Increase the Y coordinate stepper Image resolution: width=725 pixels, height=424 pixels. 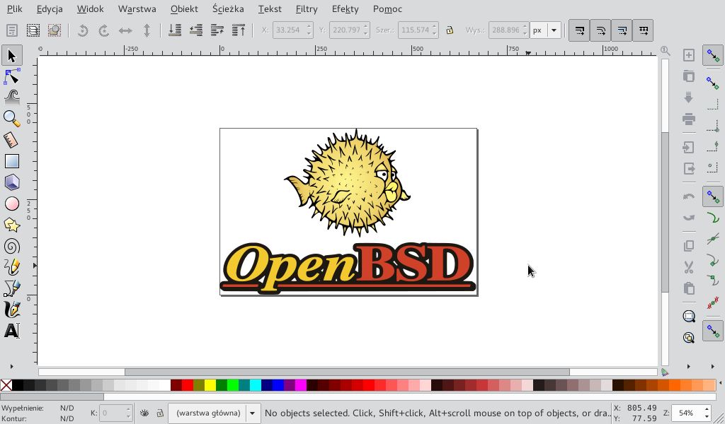[x=366, y=27]
